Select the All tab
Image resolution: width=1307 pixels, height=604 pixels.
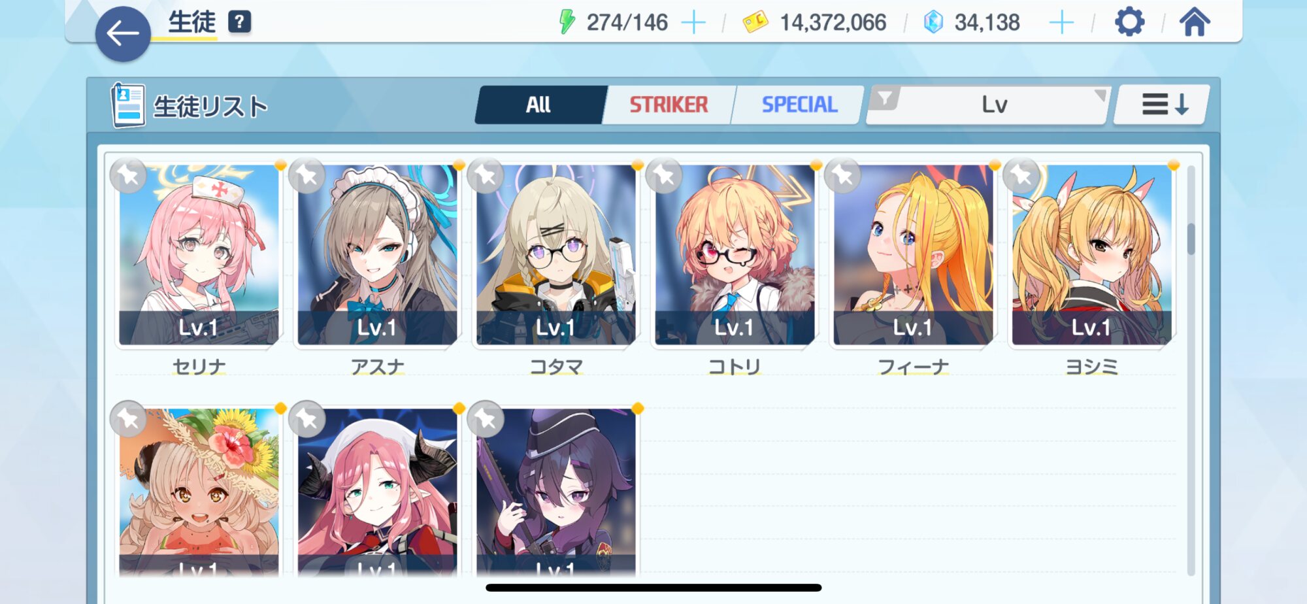coord(540,105)
